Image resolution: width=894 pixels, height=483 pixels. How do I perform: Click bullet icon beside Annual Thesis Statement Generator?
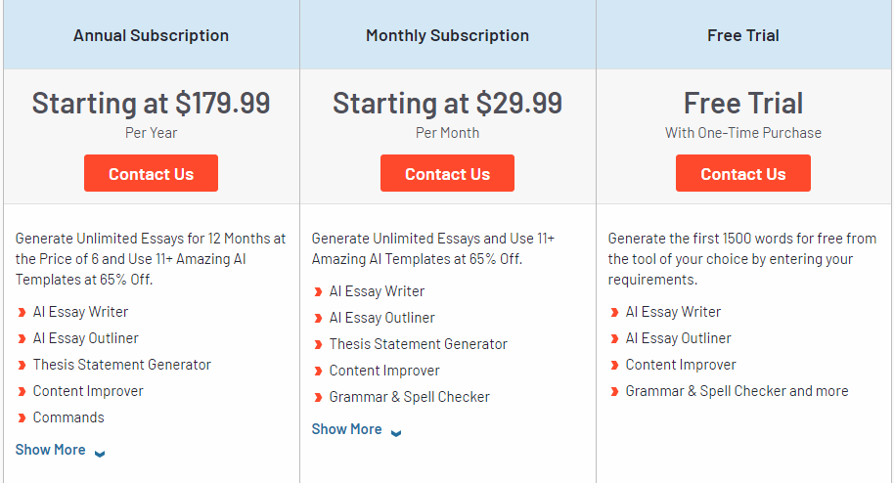pyautogui.click(x=22, y=366)
